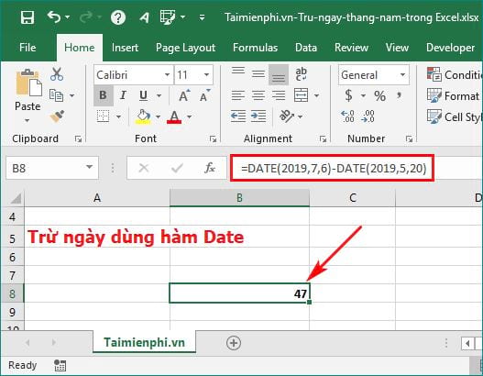Viewport: 483px width, 376px height.
Task: Apply Accounting dollar number format
Action: pos(348,95)
